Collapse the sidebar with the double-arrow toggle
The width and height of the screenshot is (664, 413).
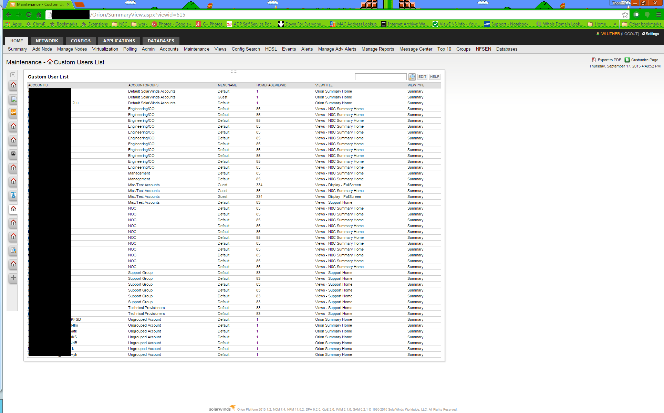coord(13,74)
